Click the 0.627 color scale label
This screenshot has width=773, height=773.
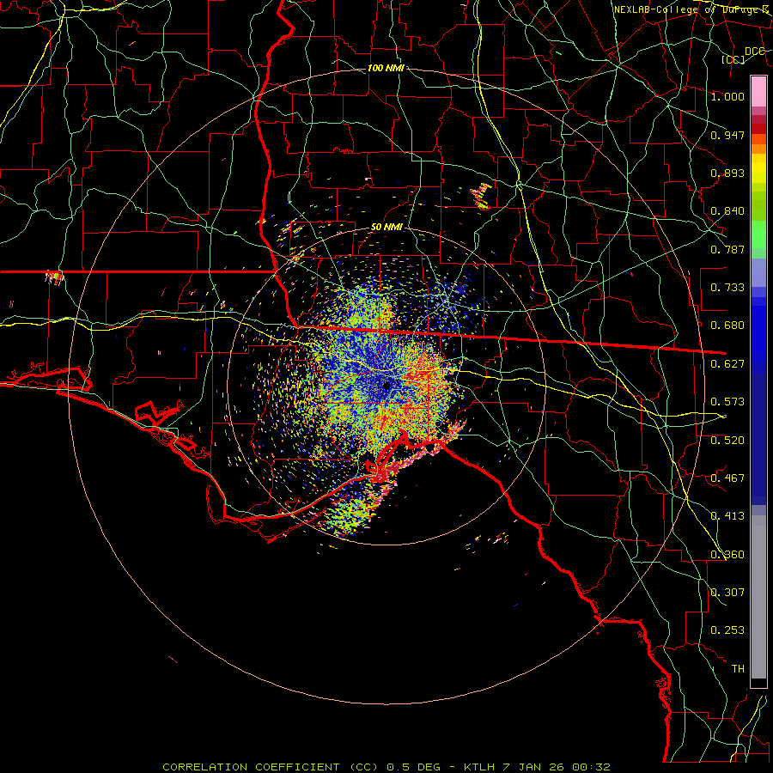[x=727, y=364]
